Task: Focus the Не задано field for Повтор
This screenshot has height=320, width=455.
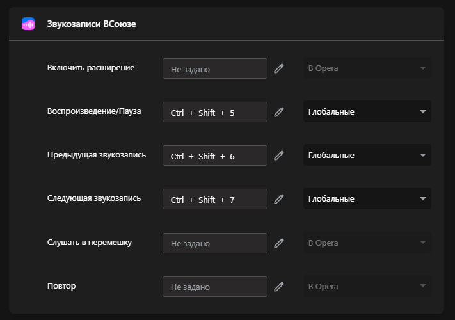Action: (215, 287)
